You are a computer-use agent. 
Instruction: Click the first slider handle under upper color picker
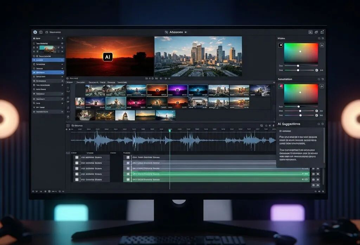(x=298, y=66)
